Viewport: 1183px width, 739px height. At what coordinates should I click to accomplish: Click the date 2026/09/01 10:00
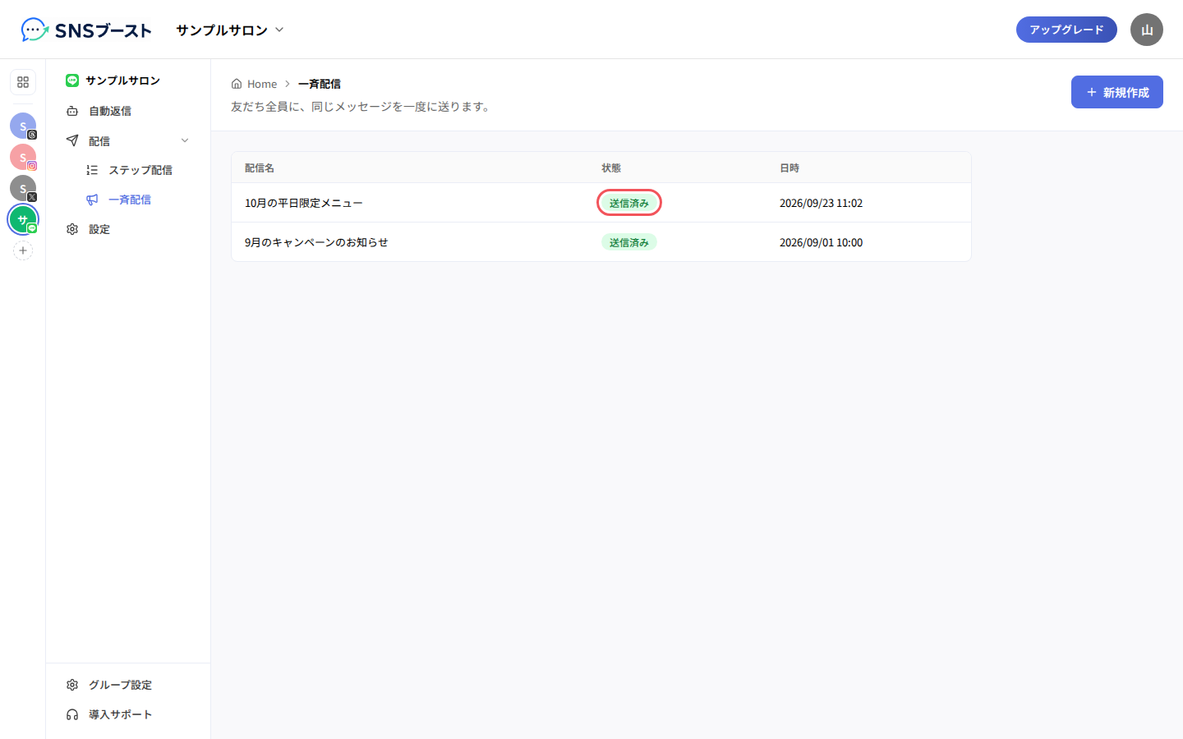[821, 242]
